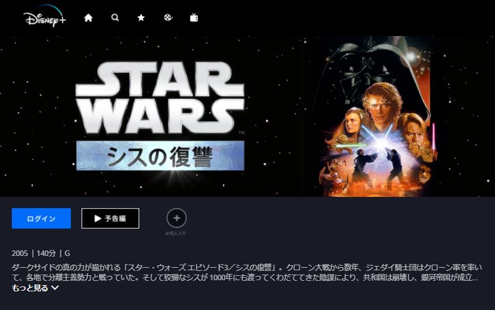Open the star Originals icon
The width and height of the screenshot is (495, 310).
[141, 17]
